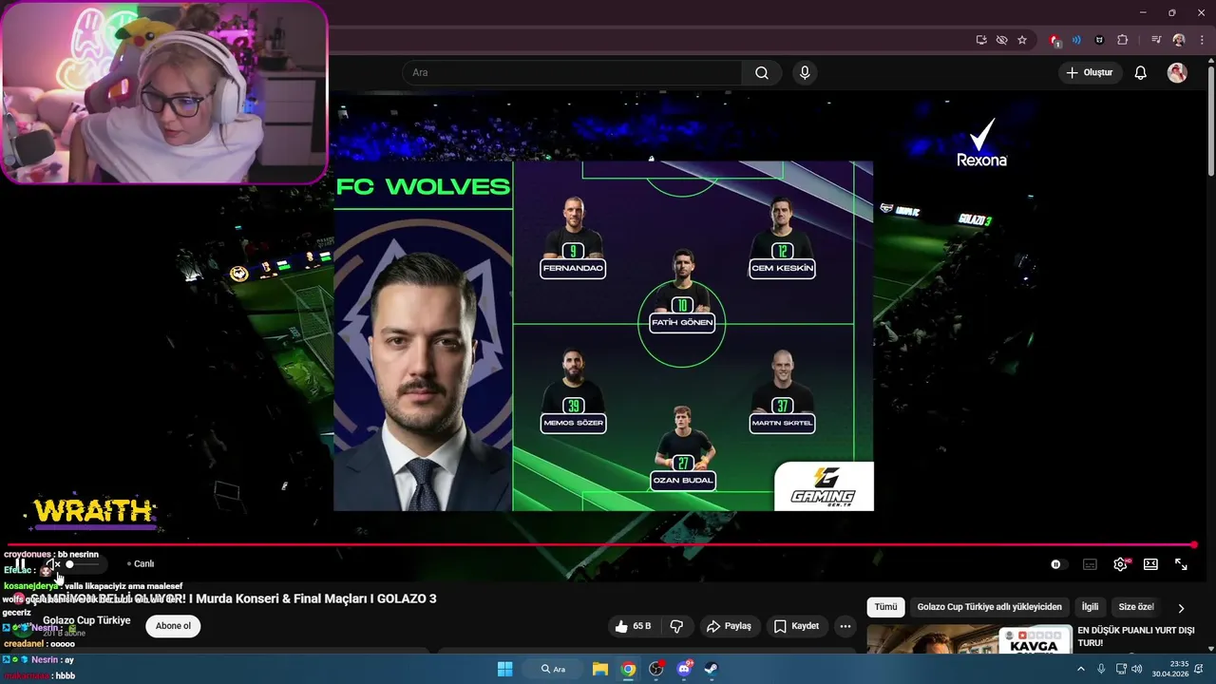
Task: Subscribe with Abone ol button
Action: [173, 626]
